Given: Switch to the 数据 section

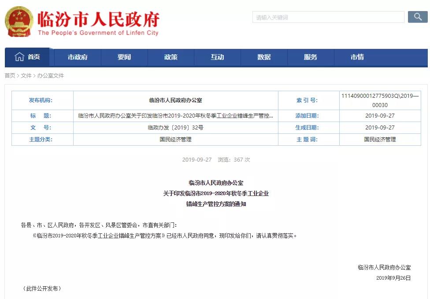Looking at the screenshot, I should tap(264, 57).
